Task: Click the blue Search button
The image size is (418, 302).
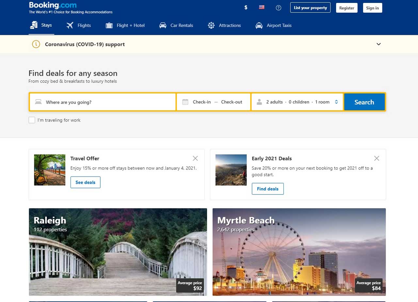Action: (x=364, y=102)
